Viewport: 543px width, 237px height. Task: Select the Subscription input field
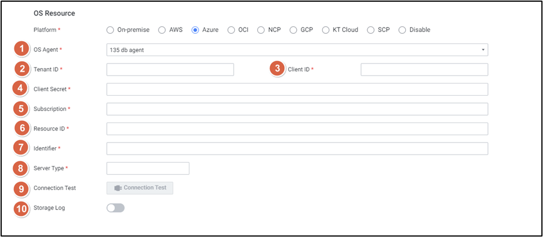pos(297,109)
